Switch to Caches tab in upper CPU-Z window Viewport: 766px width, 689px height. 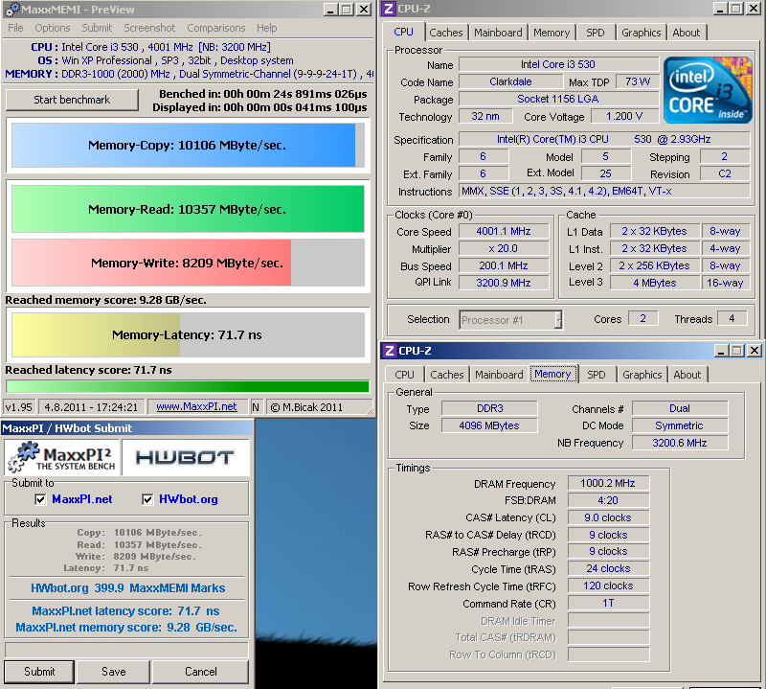tap(446, 33)
